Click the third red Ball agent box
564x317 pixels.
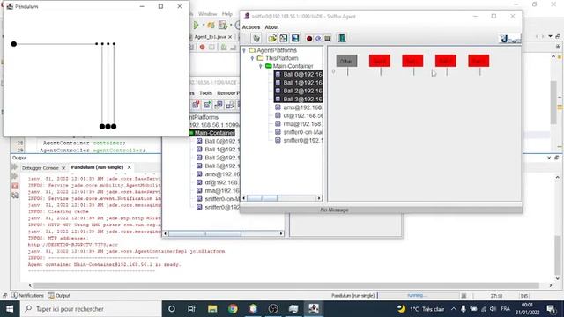point(446,61)
